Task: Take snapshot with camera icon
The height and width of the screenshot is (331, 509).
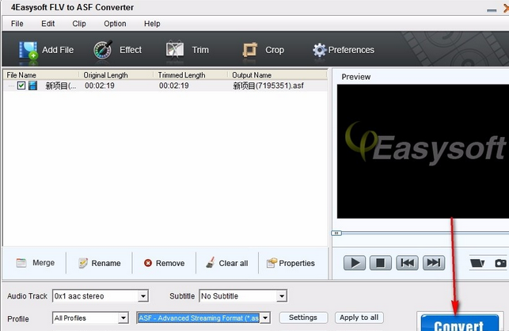Action: click(x=500, y=263)
